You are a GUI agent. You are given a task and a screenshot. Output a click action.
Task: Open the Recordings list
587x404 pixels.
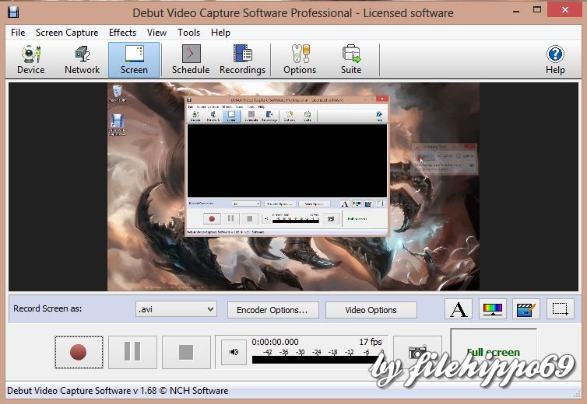tap(242, 60)
